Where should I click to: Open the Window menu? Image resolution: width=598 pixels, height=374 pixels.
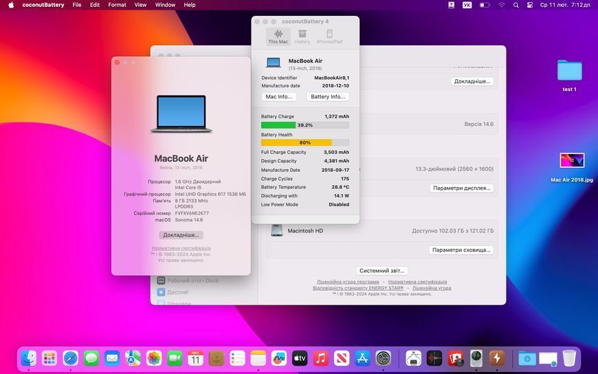coord(165,5)
